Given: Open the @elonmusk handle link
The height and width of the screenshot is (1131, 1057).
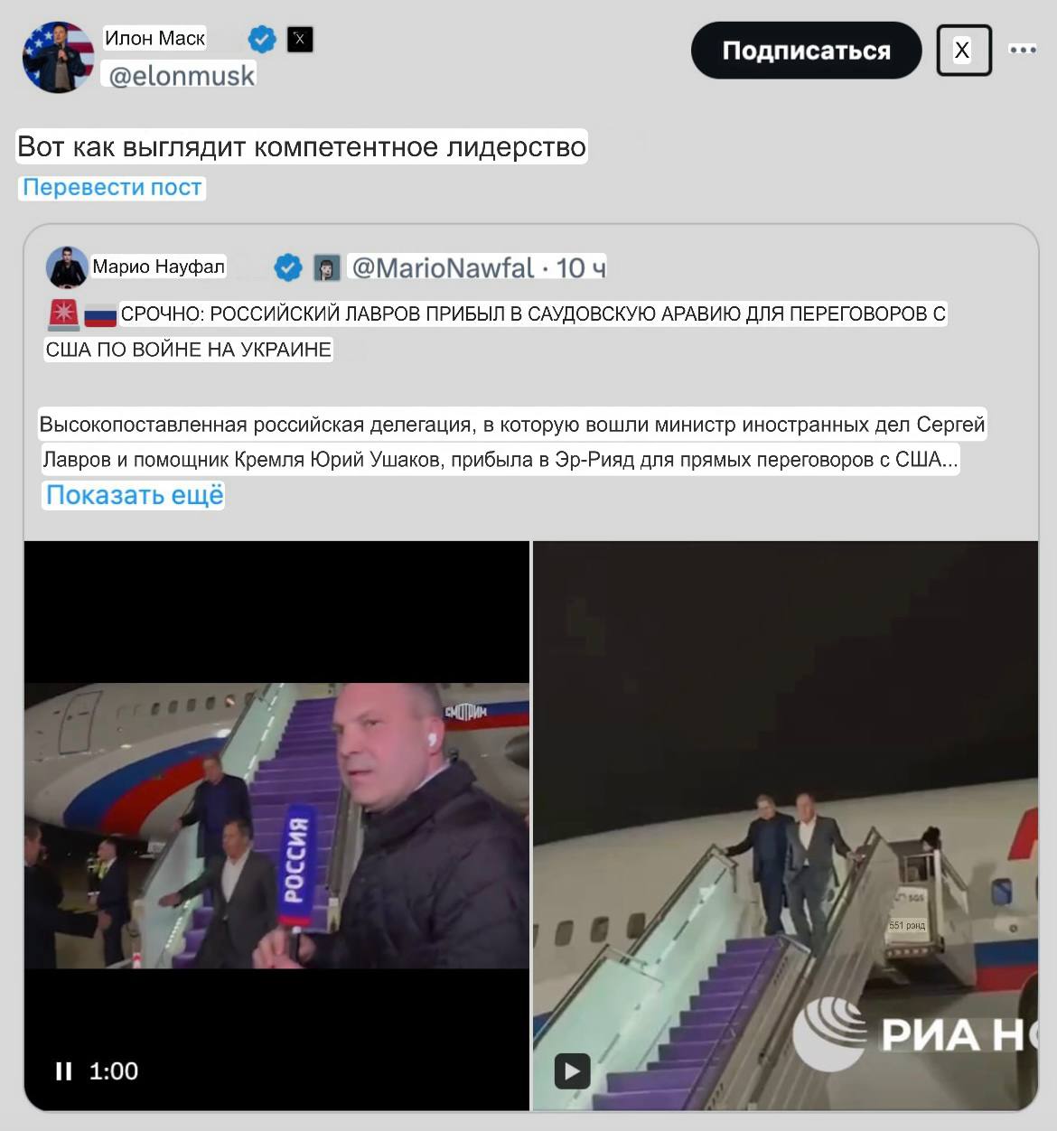Looking at the screenshot, I should pos(181,75).
